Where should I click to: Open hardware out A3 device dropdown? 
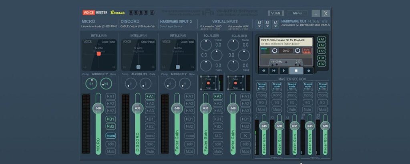coord(275,24)
